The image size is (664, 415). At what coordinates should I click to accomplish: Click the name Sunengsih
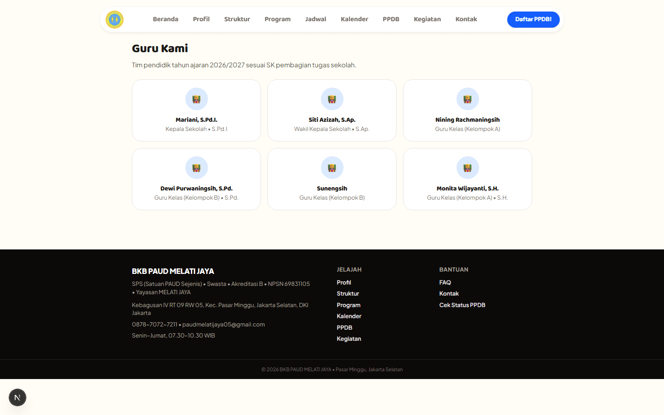click(x=332, y=189)
